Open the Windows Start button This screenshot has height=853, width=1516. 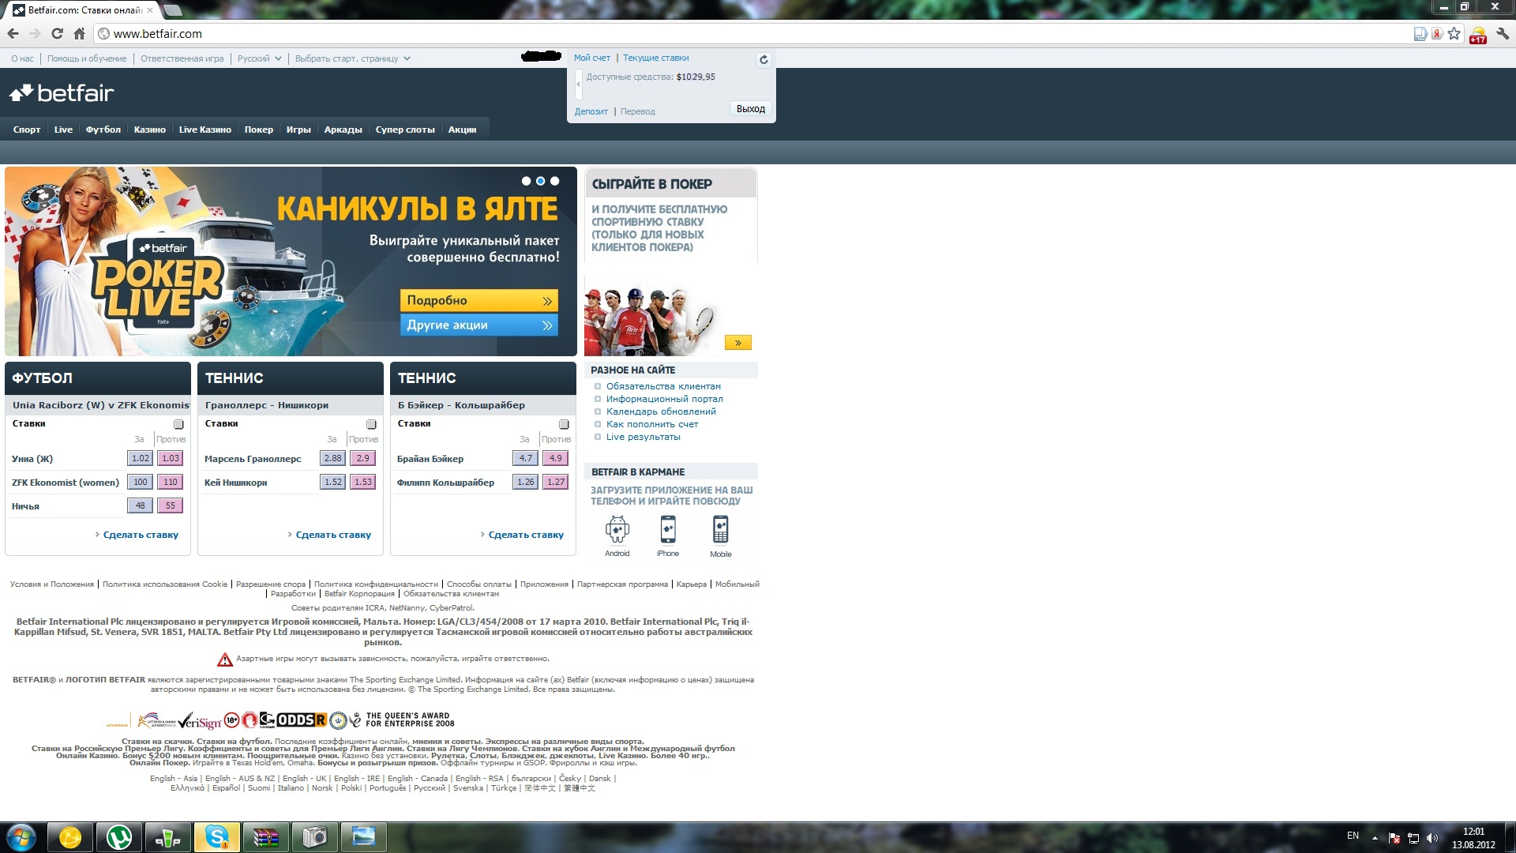click(x=21, y=837)
